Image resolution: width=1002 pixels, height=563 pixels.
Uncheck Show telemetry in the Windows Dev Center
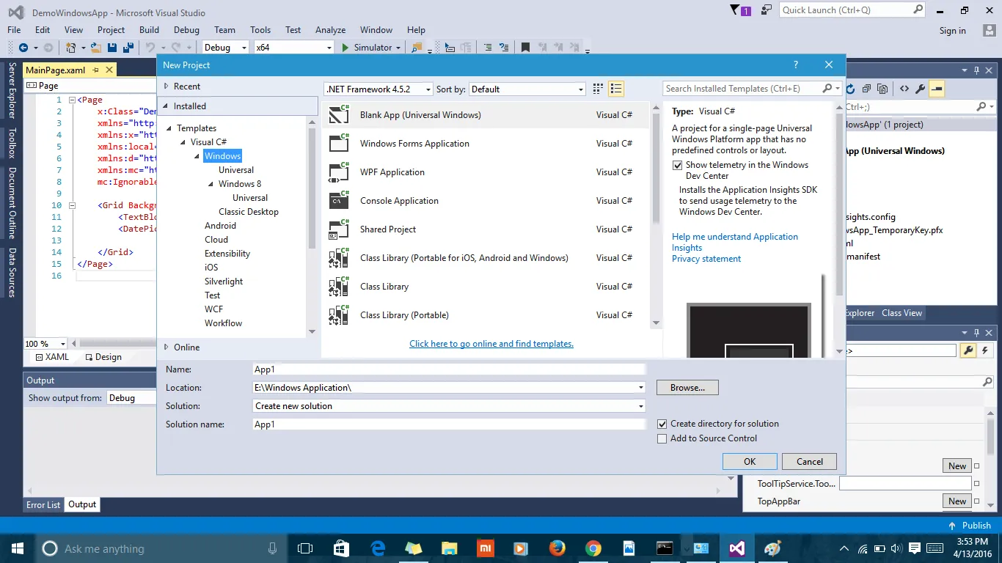click(x=677, y=166)
